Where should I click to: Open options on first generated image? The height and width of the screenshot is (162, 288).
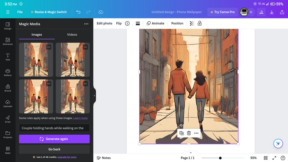point(49,47)
